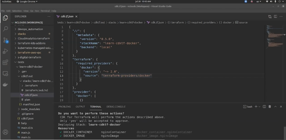Open the Remote Explorer view
The height and width of the screenshot is (140, 286).
5,74
